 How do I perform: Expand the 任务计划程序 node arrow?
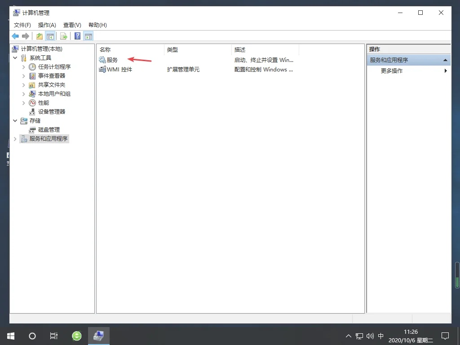pyautogui.click(x=24, y=67)
